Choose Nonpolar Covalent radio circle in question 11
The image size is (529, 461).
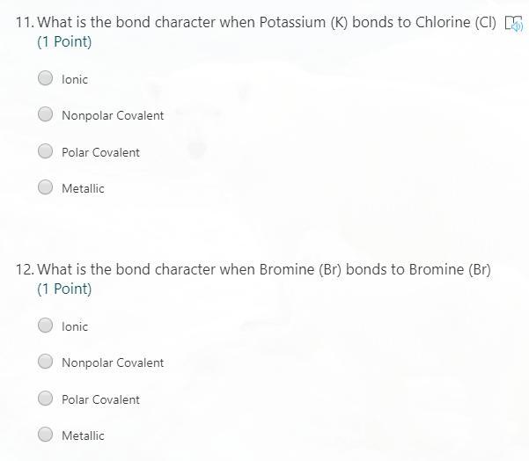[x=46, y=114]
